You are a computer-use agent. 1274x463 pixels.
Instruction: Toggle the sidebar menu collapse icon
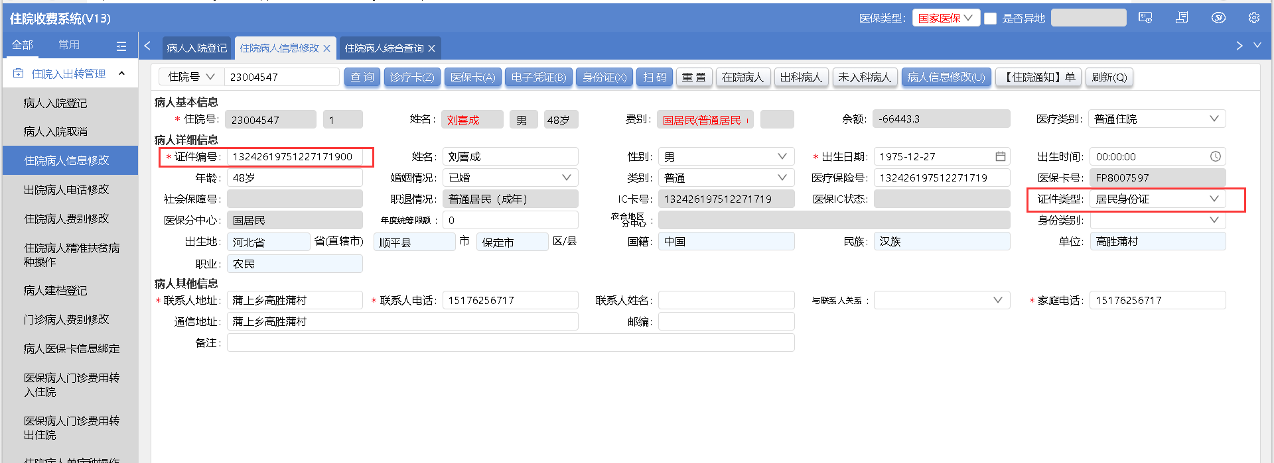121,46
